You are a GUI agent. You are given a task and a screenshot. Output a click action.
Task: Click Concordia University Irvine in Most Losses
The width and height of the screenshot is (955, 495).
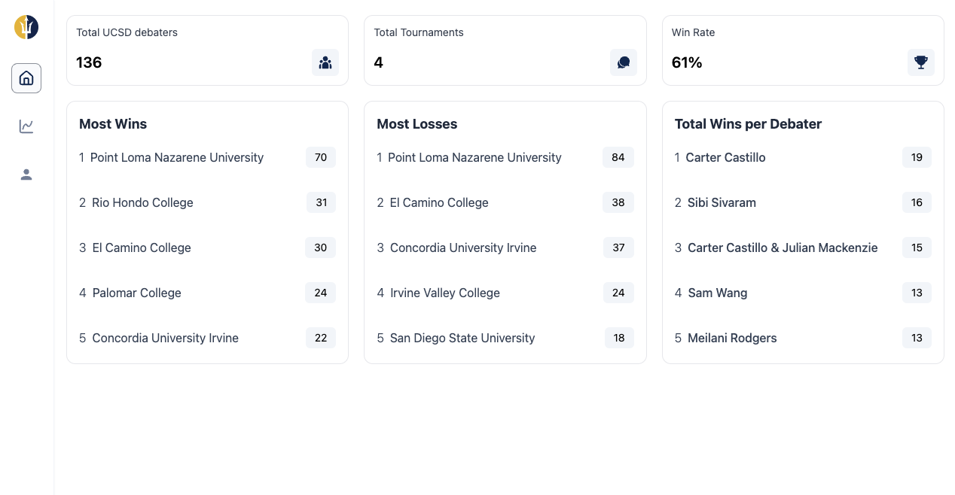click(463, 247)
